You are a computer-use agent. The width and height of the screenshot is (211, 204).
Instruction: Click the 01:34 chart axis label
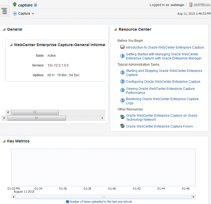click(x=38, y=189)
